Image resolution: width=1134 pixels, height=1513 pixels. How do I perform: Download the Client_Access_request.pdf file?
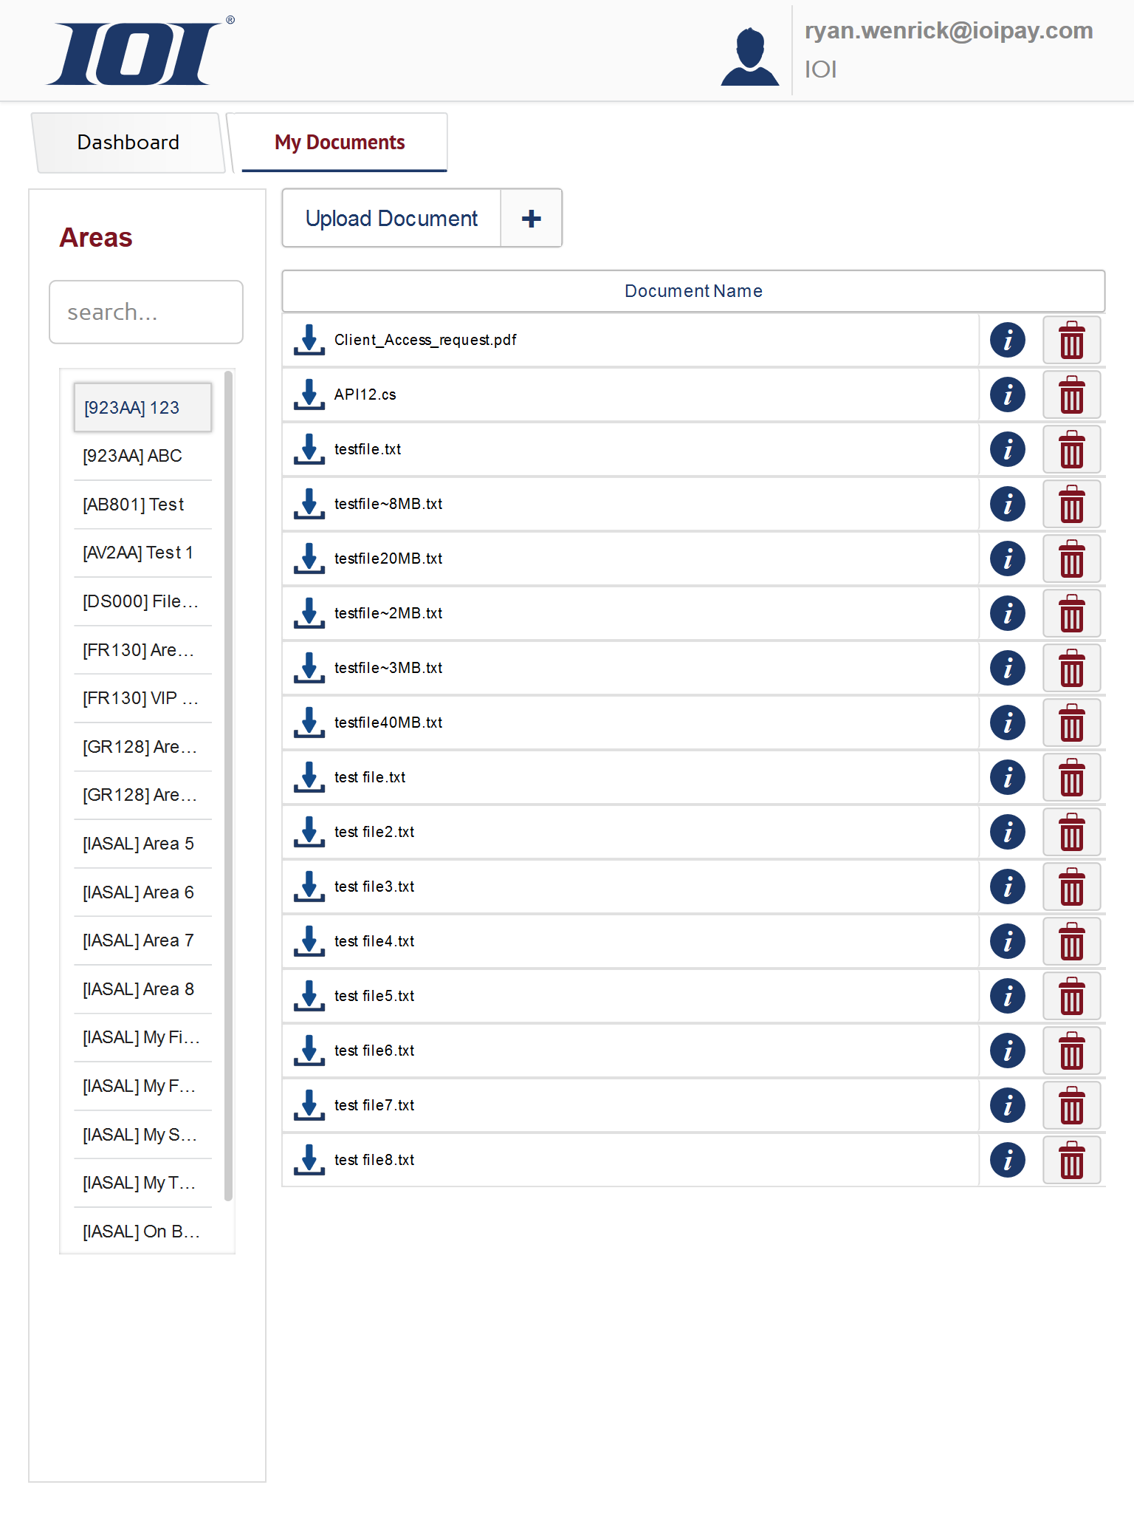tap(309, 340)
